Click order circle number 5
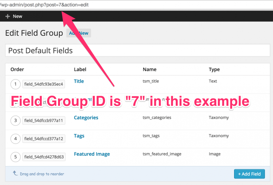The width and height of the screenshot is (273, 185). pos(15,157)
